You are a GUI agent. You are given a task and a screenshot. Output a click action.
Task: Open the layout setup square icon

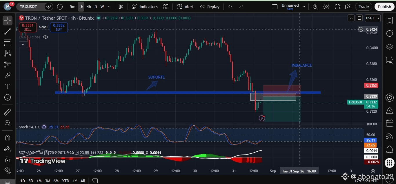pyautogui.click(x=275, y=7)
